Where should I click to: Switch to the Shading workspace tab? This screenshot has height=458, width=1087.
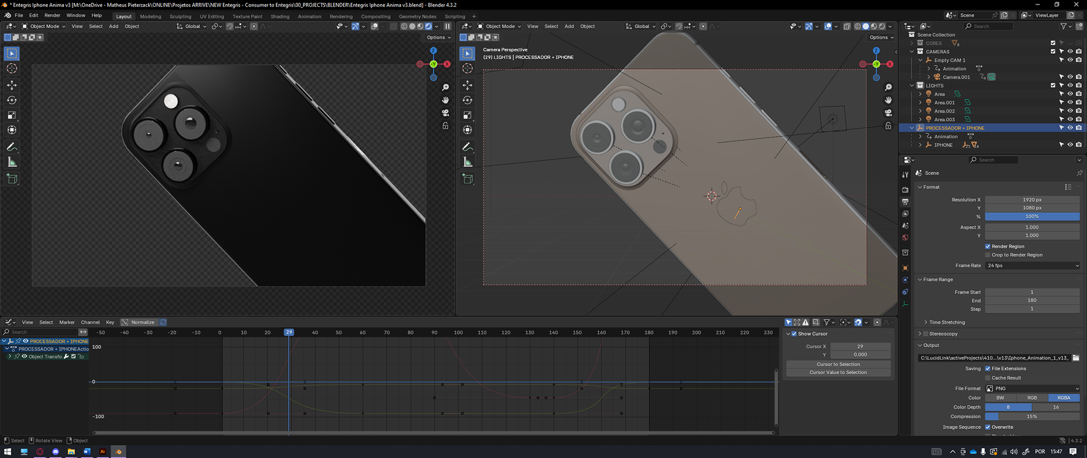coord(280,16)
